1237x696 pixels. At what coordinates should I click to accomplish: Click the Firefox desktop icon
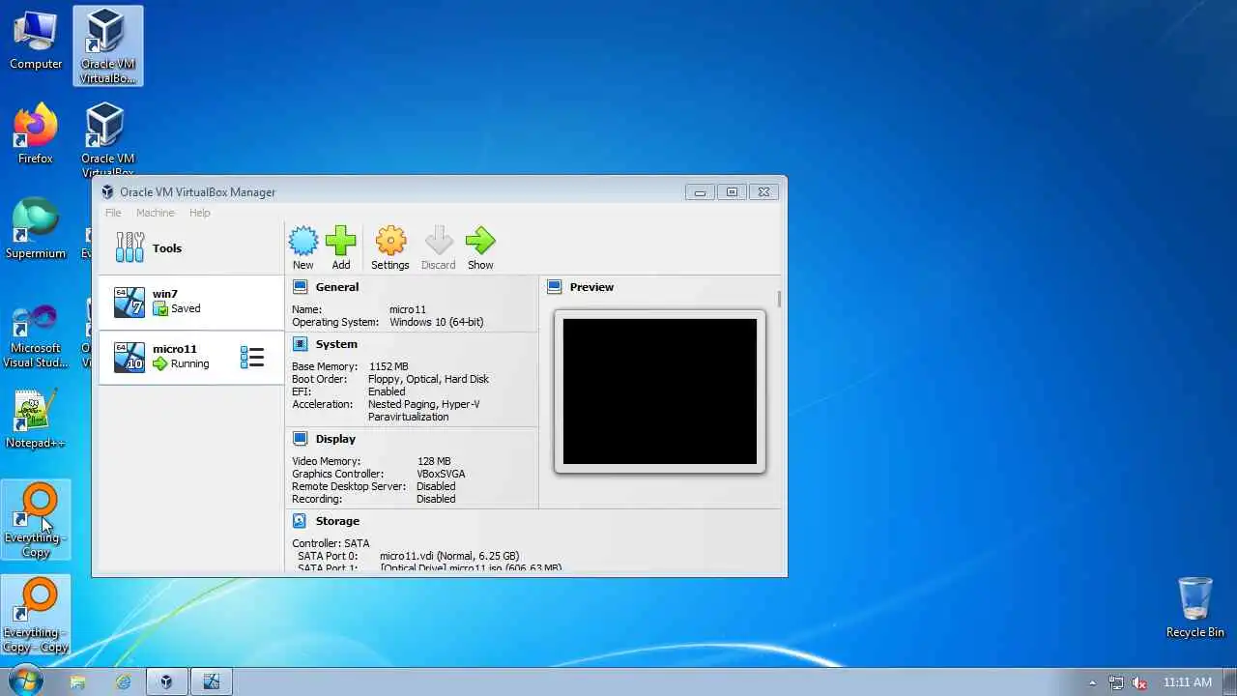36,135
